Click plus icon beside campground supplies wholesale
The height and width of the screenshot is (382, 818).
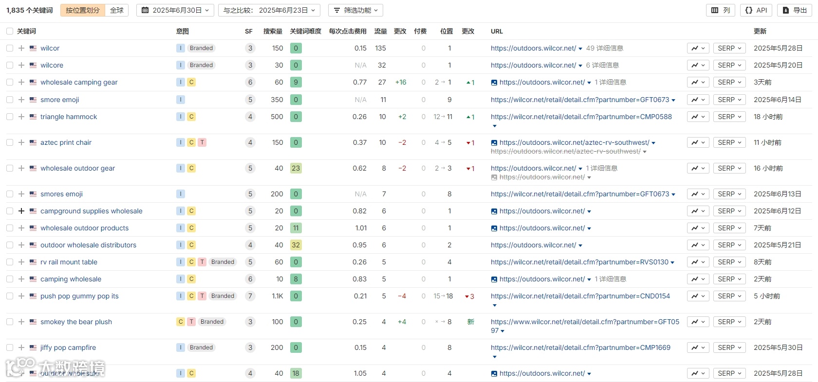pos(21,211)
